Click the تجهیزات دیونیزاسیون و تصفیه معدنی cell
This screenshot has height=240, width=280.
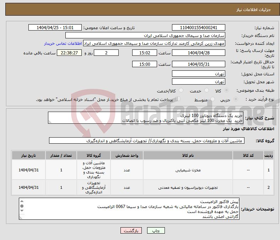point(188,187)
